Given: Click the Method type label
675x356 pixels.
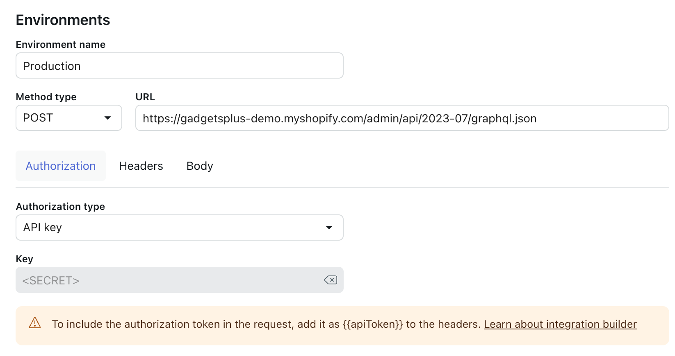Looking at the screenshot, I should [x=46, y=97].
